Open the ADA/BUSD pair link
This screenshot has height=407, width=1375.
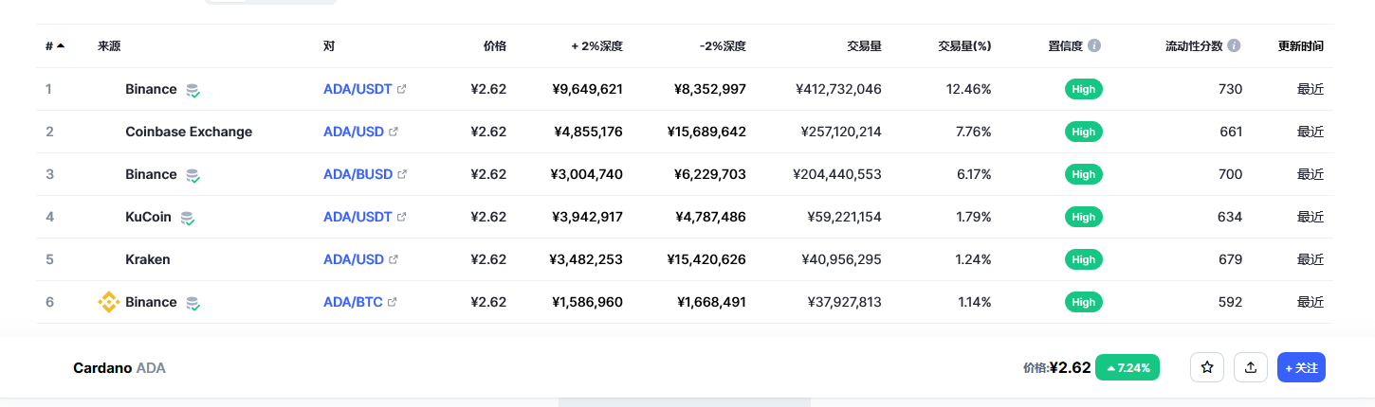point(357,174)
